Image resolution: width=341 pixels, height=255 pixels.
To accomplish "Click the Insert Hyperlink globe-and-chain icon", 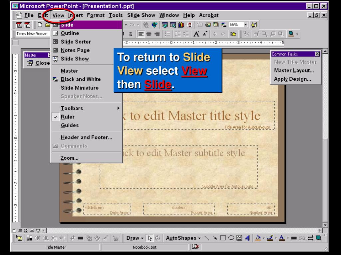I will point(146,25).
